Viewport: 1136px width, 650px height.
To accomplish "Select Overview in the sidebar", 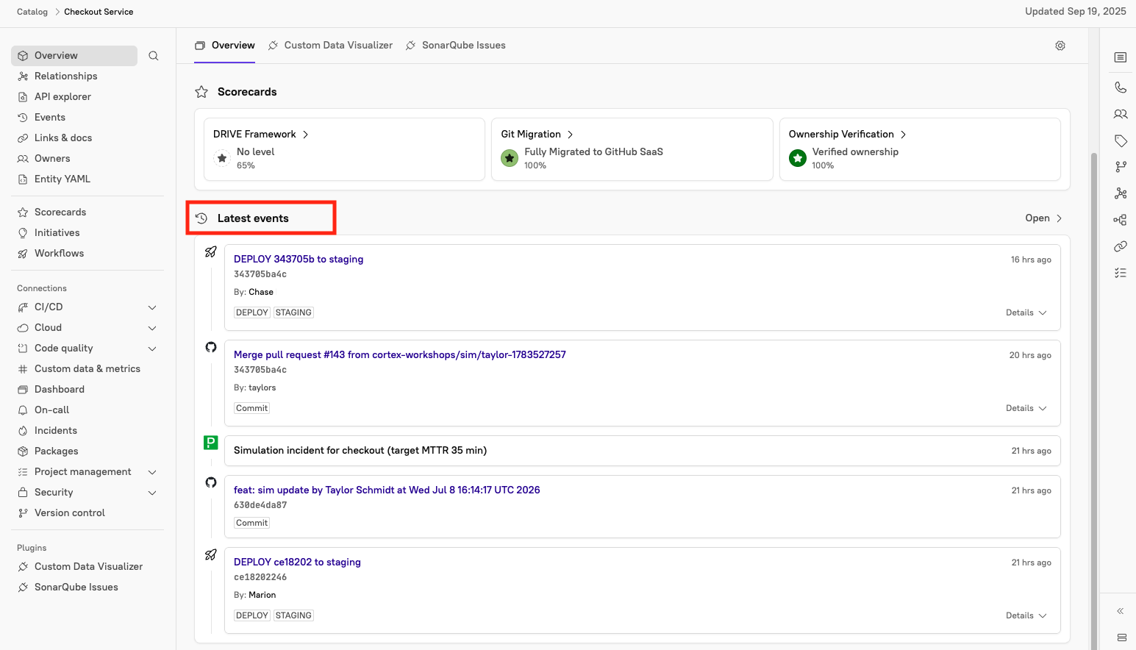I will point(74,56).
